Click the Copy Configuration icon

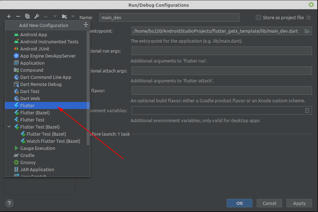pos(27,16)
